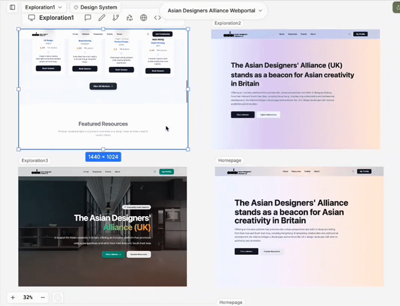Click the hero headline in Homepage frame
This screenshot has height=306, width=400.
291,212
